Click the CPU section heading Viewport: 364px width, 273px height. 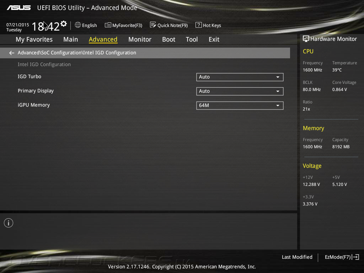click(308, 51)
